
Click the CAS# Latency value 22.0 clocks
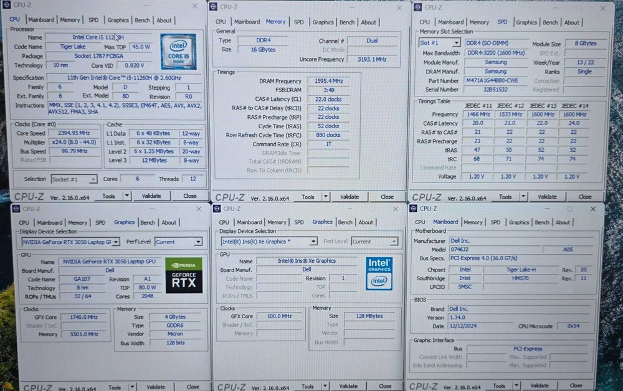pyautogui.click(x=328, y=99)
